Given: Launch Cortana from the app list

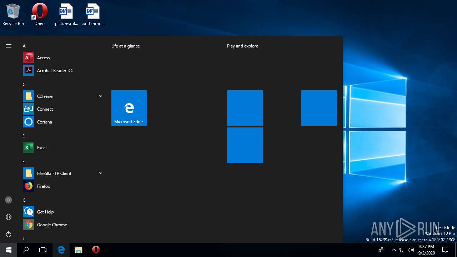Looking at the screenshot, I should (63, 122).
